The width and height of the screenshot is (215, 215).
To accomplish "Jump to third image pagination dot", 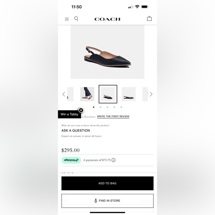I will pyautogui.click(x=107, y=107).
